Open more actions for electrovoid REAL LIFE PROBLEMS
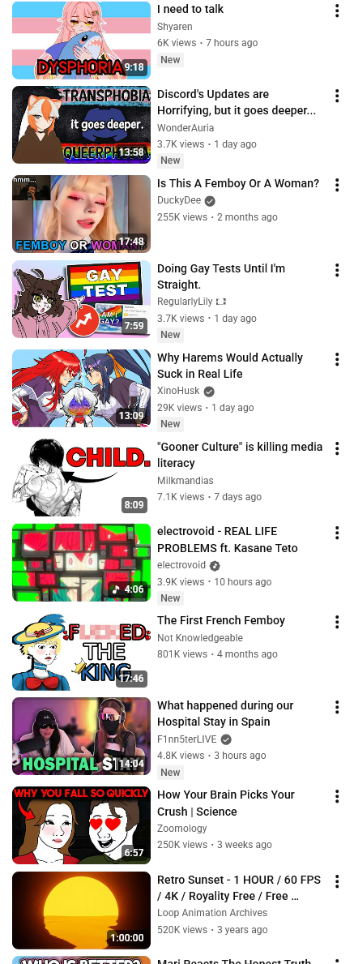 (337, 533)
